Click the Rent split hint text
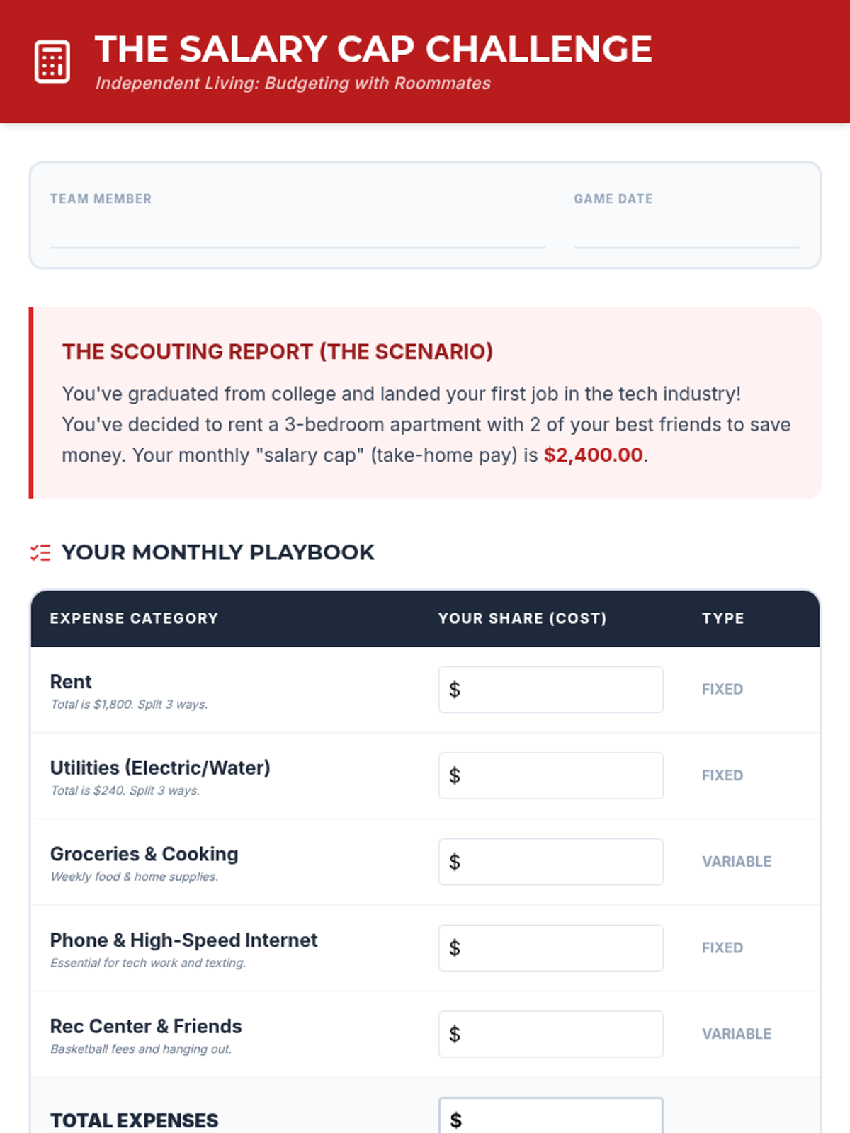850x1133 pixels. click(x=129, y=705)
